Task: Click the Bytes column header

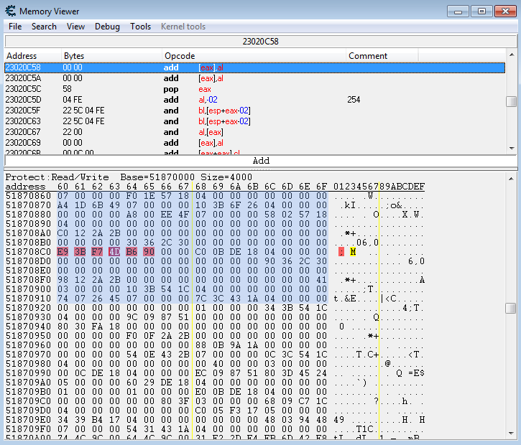Action: pos(74,56)
